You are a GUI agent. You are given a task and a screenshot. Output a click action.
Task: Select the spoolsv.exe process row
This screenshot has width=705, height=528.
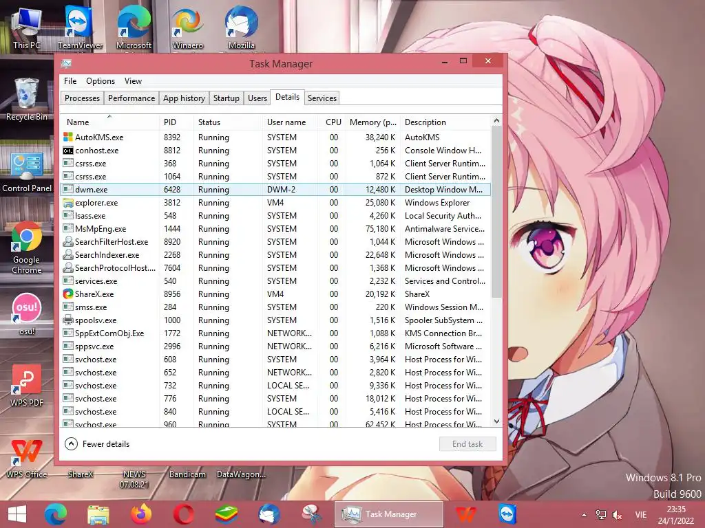pos(275,320)
